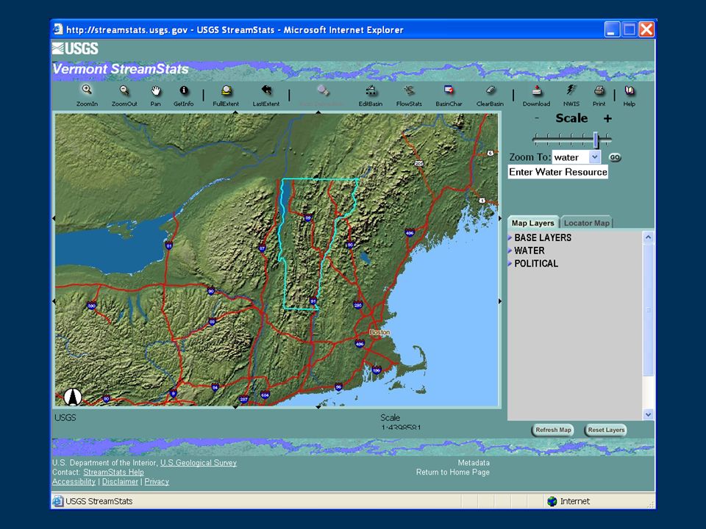
Task: Click the Print icon
Action: (599, 90)
